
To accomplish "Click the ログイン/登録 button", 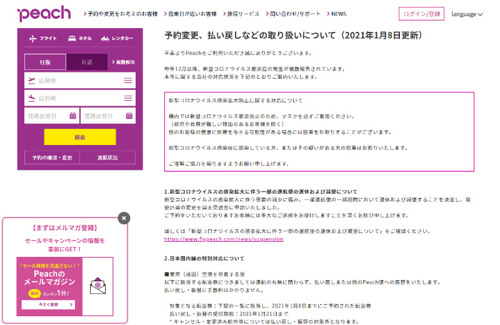I will point(421,14).
